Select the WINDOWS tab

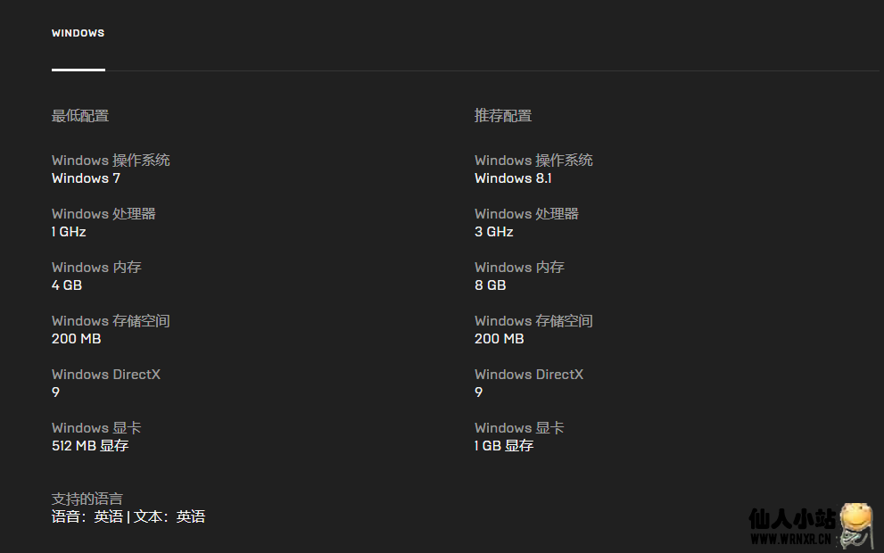coord(78,33)
